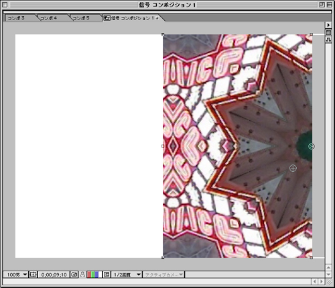335x288 pixels.
Task: Click the horizontal scrollbar left arrow
Action: tap(315, 281)
